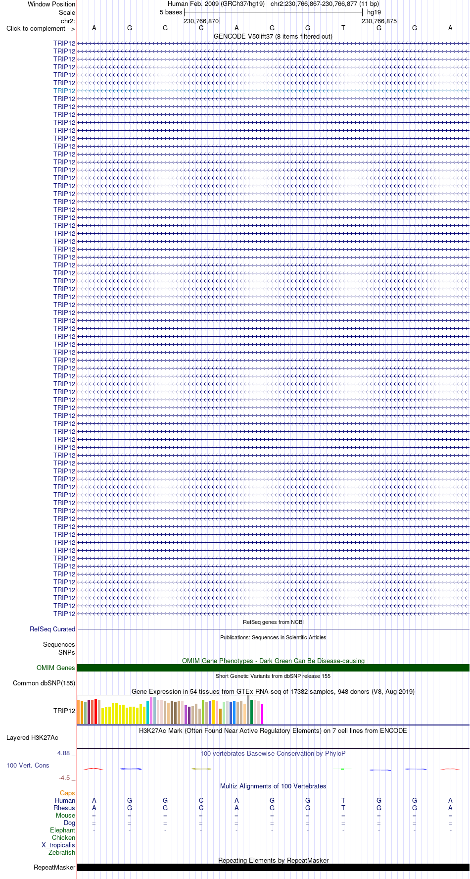Select the Mouse alignment row label
This screenshot has width=470, height=879.
(65, 816)
